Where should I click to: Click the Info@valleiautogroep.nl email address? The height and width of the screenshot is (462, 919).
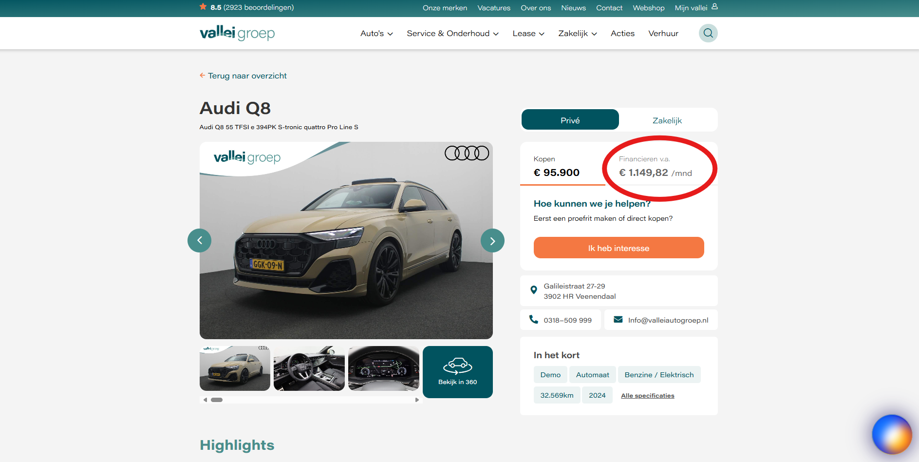pyautogui.click(x=668, y=320)
